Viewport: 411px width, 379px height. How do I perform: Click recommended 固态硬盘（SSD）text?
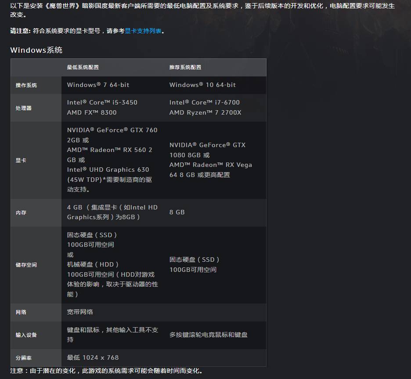(x=195, y=260)
